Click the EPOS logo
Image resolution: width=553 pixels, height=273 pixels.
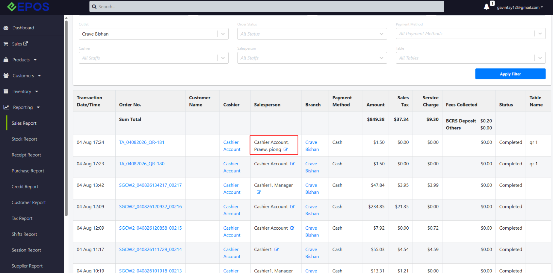pos(28,6)
